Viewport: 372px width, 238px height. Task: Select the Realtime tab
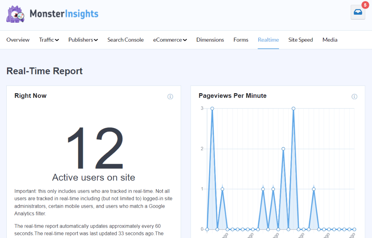tap(268, 40)
